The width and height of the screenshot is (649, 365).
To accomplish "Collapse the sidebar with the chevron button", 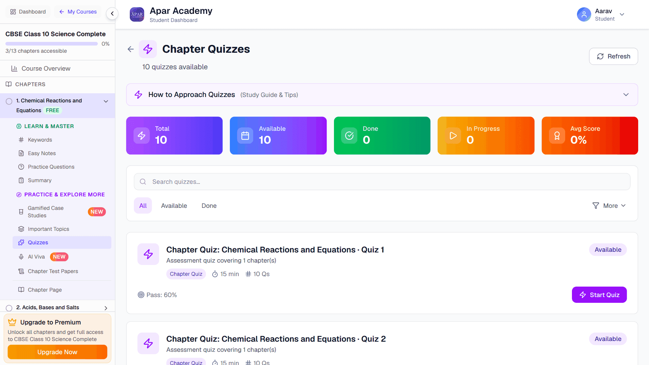I will coord(112,14).
